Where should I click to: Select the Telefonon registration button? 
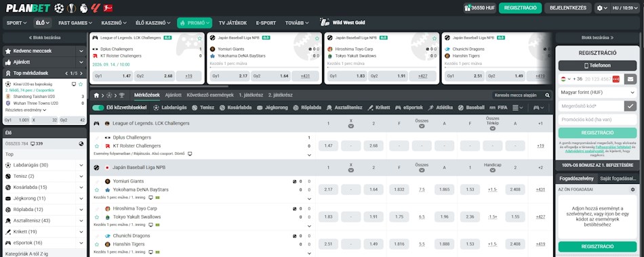pyautogui.click(x=597, y=65)
